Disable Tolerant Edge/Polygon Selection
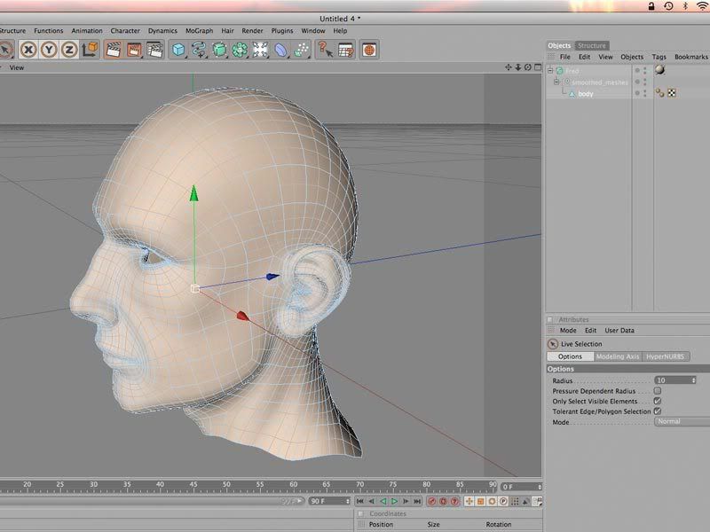 [658, 411]
